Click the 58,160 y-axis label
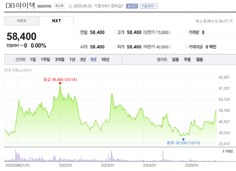 tap(224, 110)
